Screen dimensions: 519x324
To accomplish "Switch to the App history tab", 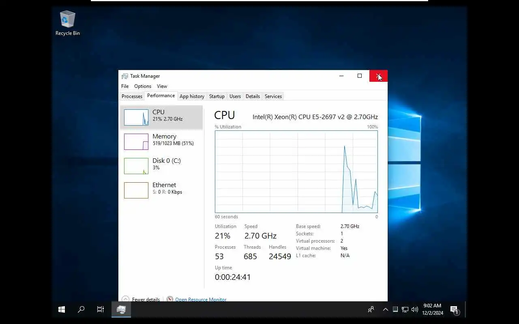I will pyautogui.click(x=192, y=96).
